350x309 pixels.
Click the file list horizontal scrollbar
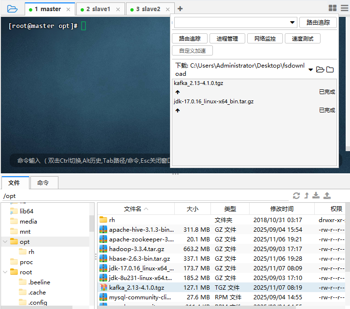(x=196, y=307)
